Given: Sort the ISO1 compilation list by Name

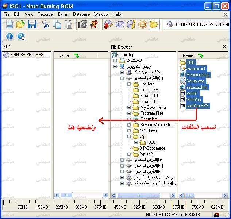Looking at the screenshot, I should click(x=63, y=55).
